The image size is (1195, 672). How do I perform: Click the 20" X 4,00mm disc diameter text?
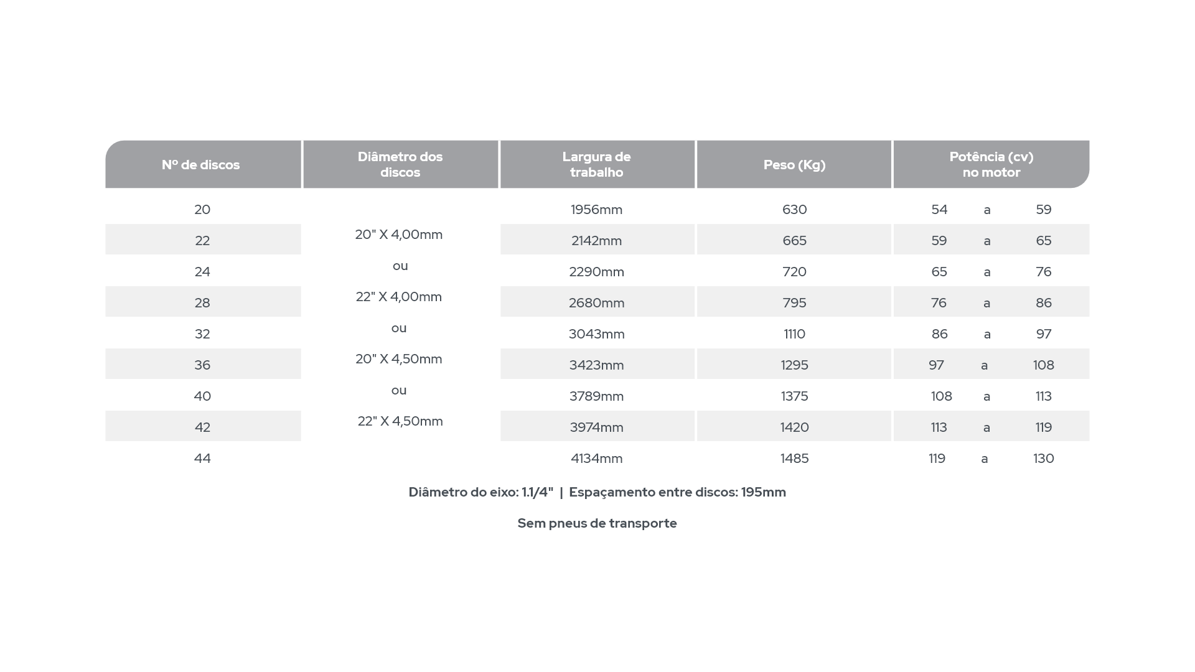399,235
